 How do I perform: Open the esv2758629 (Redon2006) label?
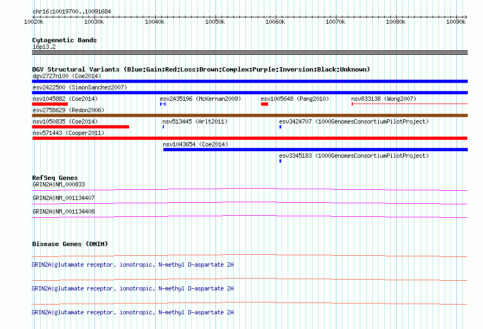tap(68, 110)
